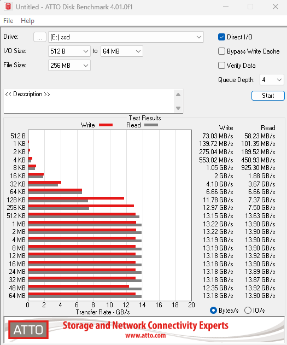The height and width of the screenshot is (345, 287).
Task: Click the 4 KB read value 450.93 MB/s
Action: (258, 160)
